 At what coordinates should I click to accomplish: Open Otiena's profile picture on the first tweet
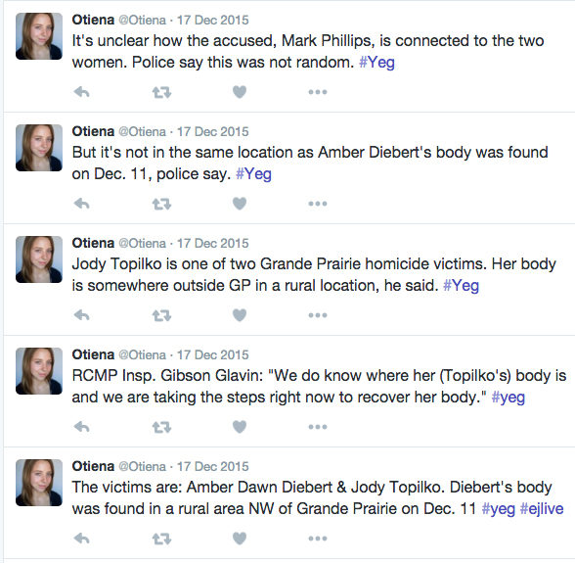(x=39, y=36)
